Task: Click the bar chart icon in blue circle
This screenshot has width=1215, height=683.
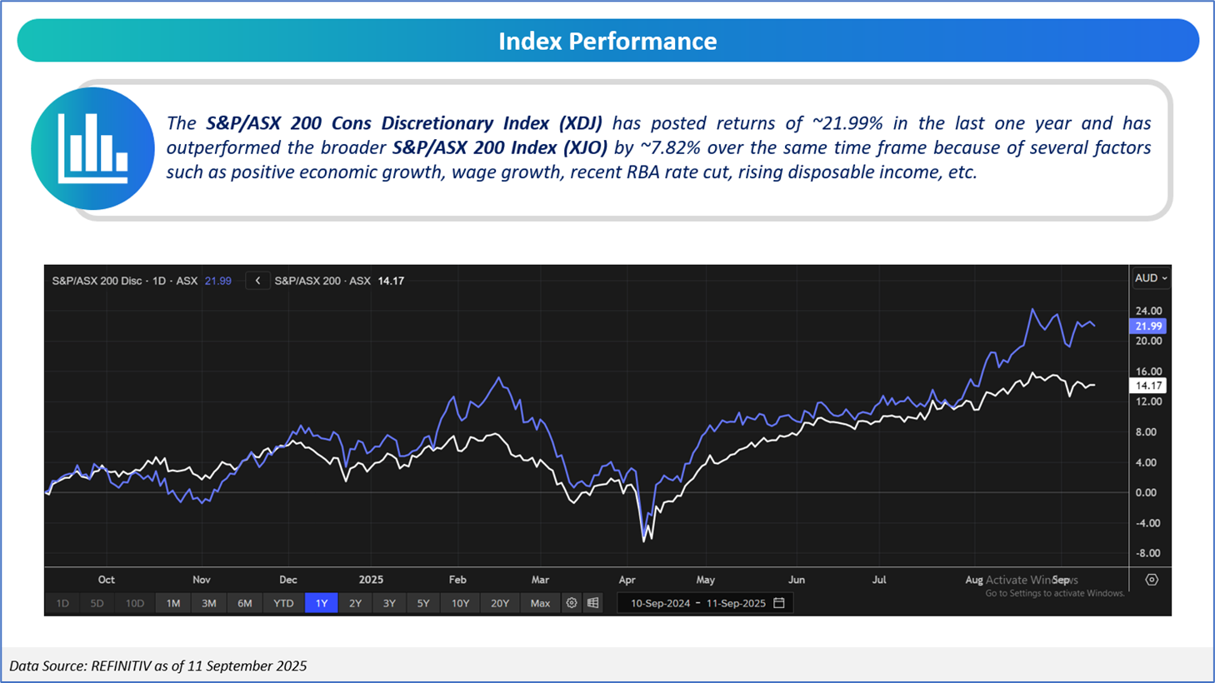Action: tap(92, 148)
